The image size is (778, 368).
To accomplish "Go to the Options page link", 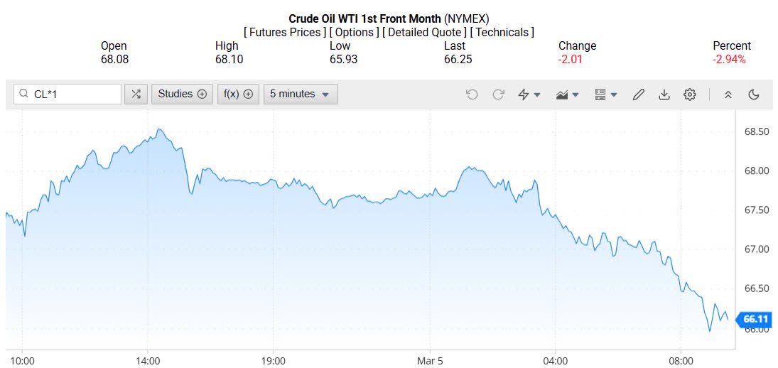I will coord(354,32).
